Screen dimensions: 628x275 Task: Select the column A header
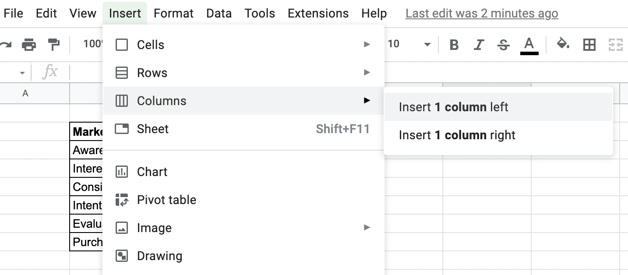click(x=25, y=93)
